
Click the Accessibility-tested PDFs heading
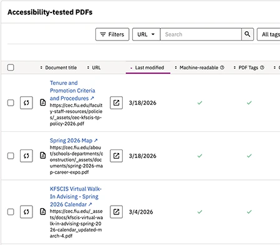click(50, 12)
